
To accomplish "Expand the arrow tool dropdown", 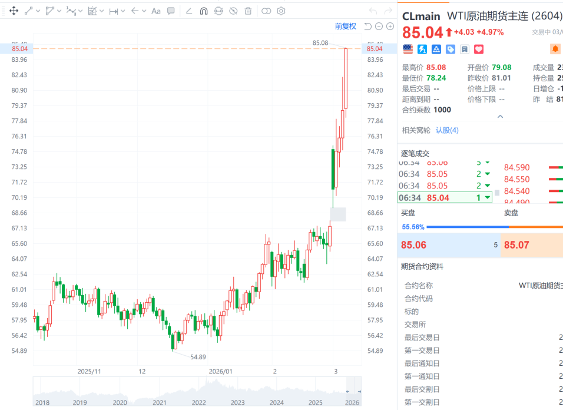I will click(143, 11).
